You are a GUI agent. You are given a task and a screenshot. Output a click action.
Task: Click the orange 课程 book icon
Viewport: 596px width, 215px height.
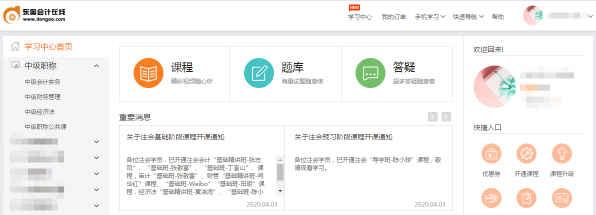click(148, 73)
